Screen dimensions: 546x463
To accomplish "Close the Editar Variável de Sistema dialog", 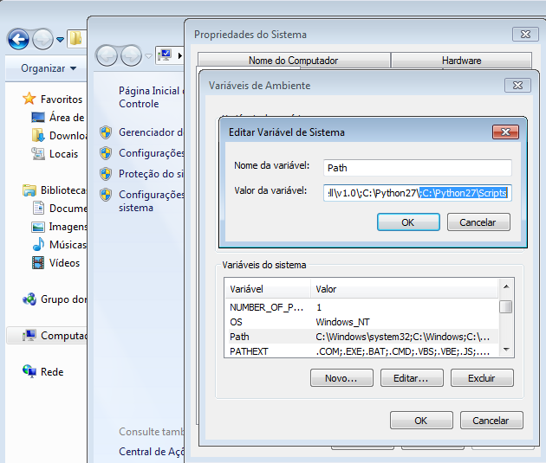I will (x=505, y=132).
